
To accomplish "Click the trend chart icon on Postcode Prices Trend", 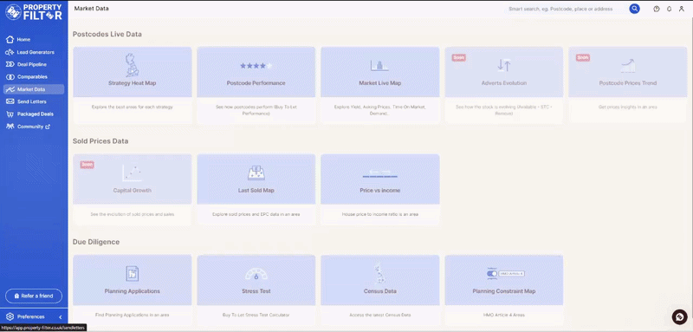I will click(x=628, y=66).
